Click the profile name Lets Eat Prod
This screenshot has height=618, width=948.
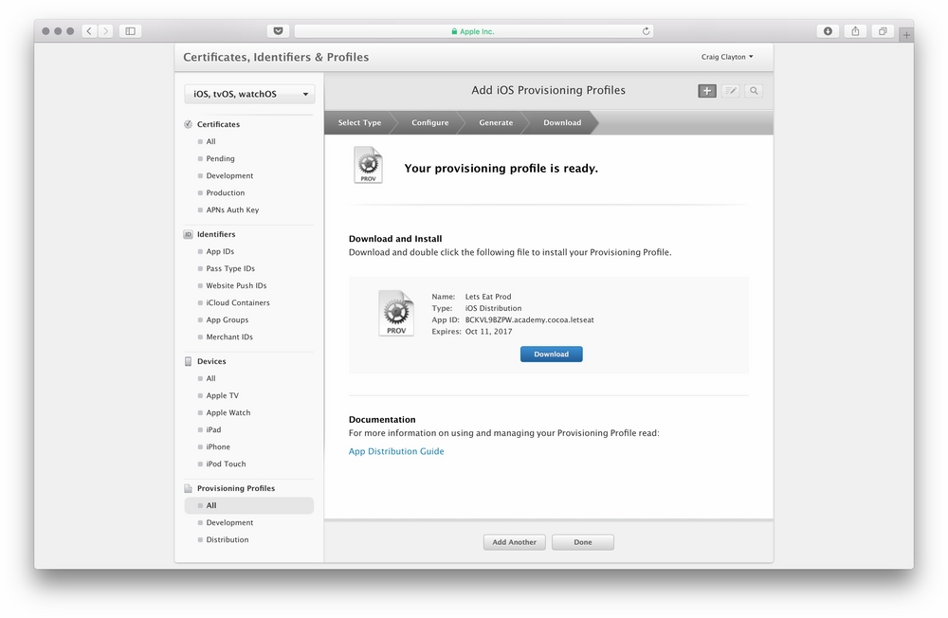click(x=488, y=297)
